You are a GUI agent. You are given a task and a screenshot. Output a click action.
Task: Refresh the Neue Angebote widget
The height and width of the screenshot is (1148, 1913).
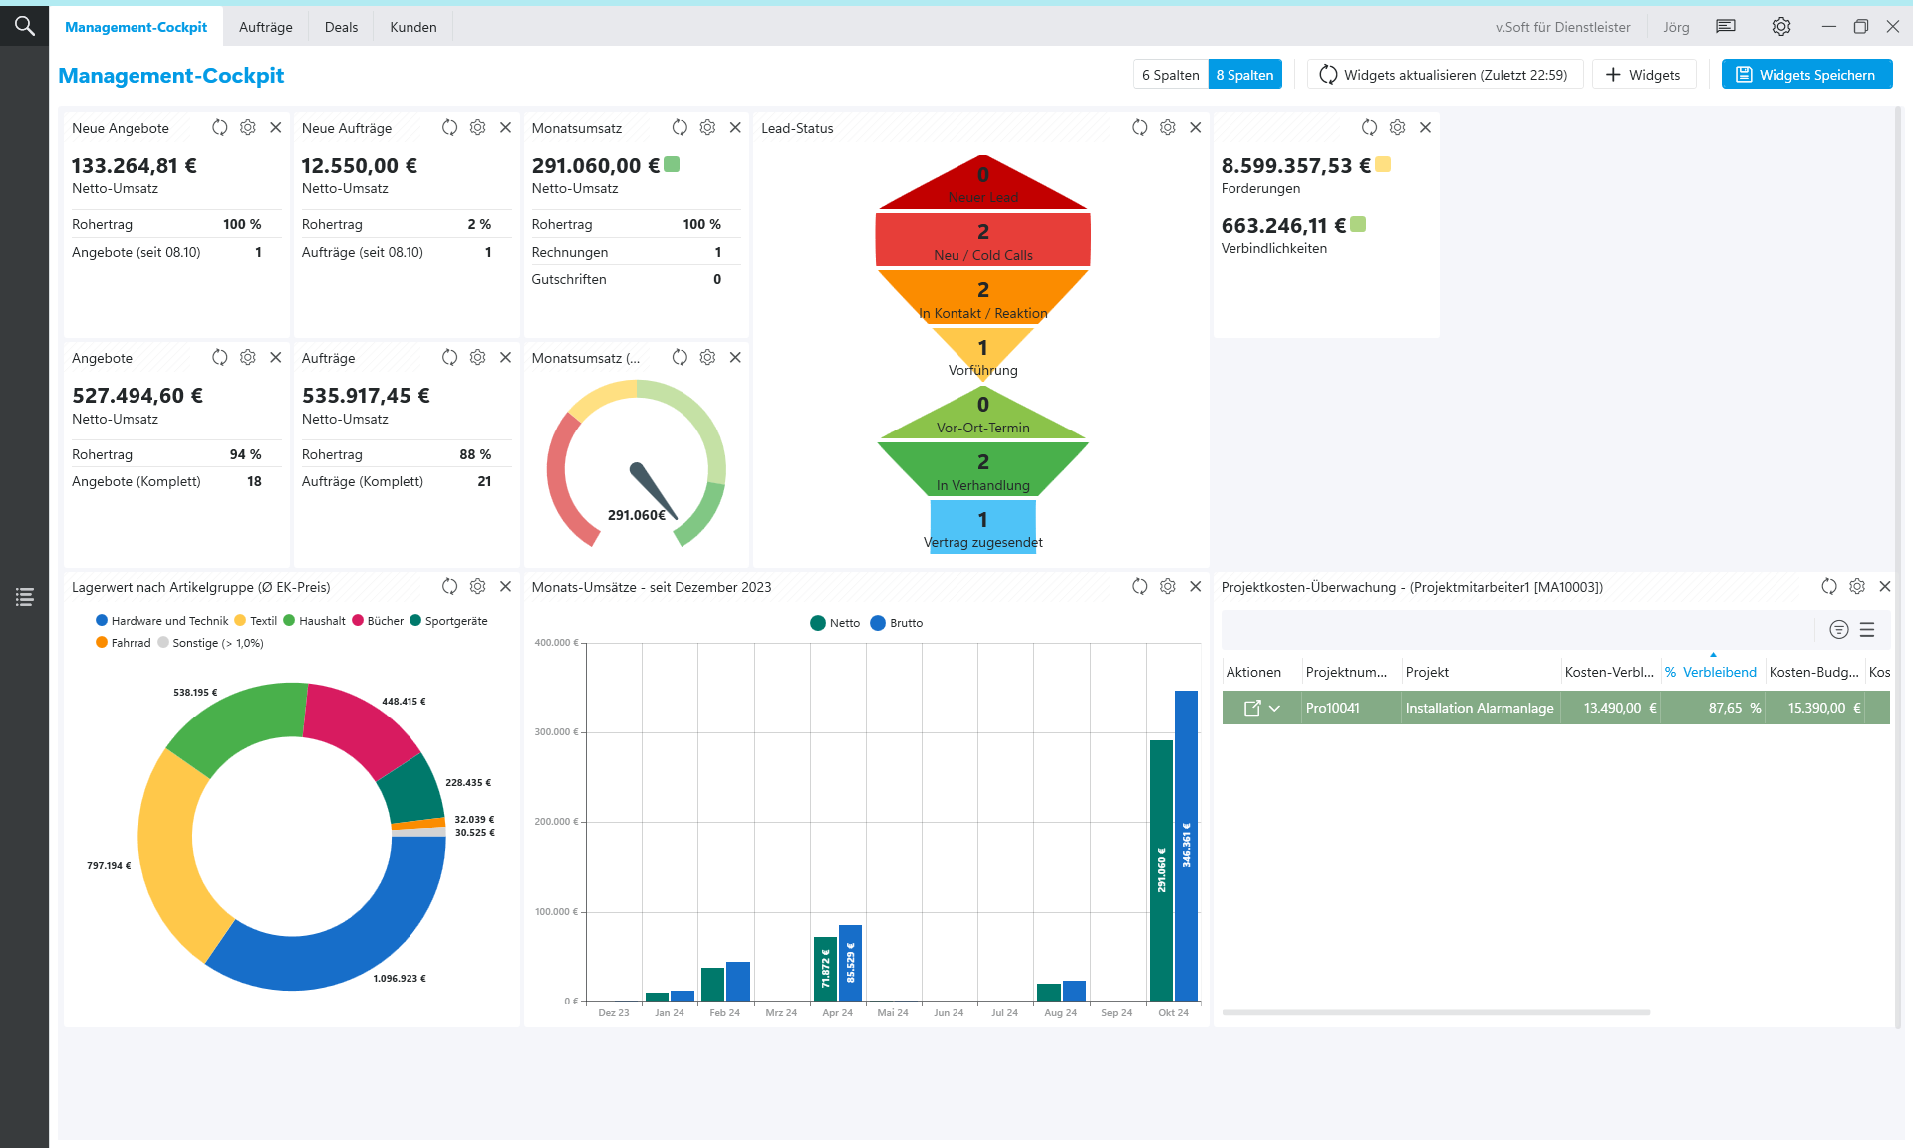point(220,127)
